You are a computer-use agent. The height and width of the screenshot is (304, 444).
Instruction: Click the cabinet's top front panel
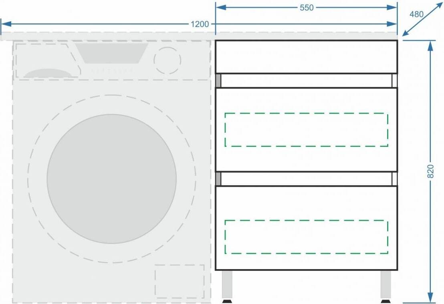click(x=306, y=56)
